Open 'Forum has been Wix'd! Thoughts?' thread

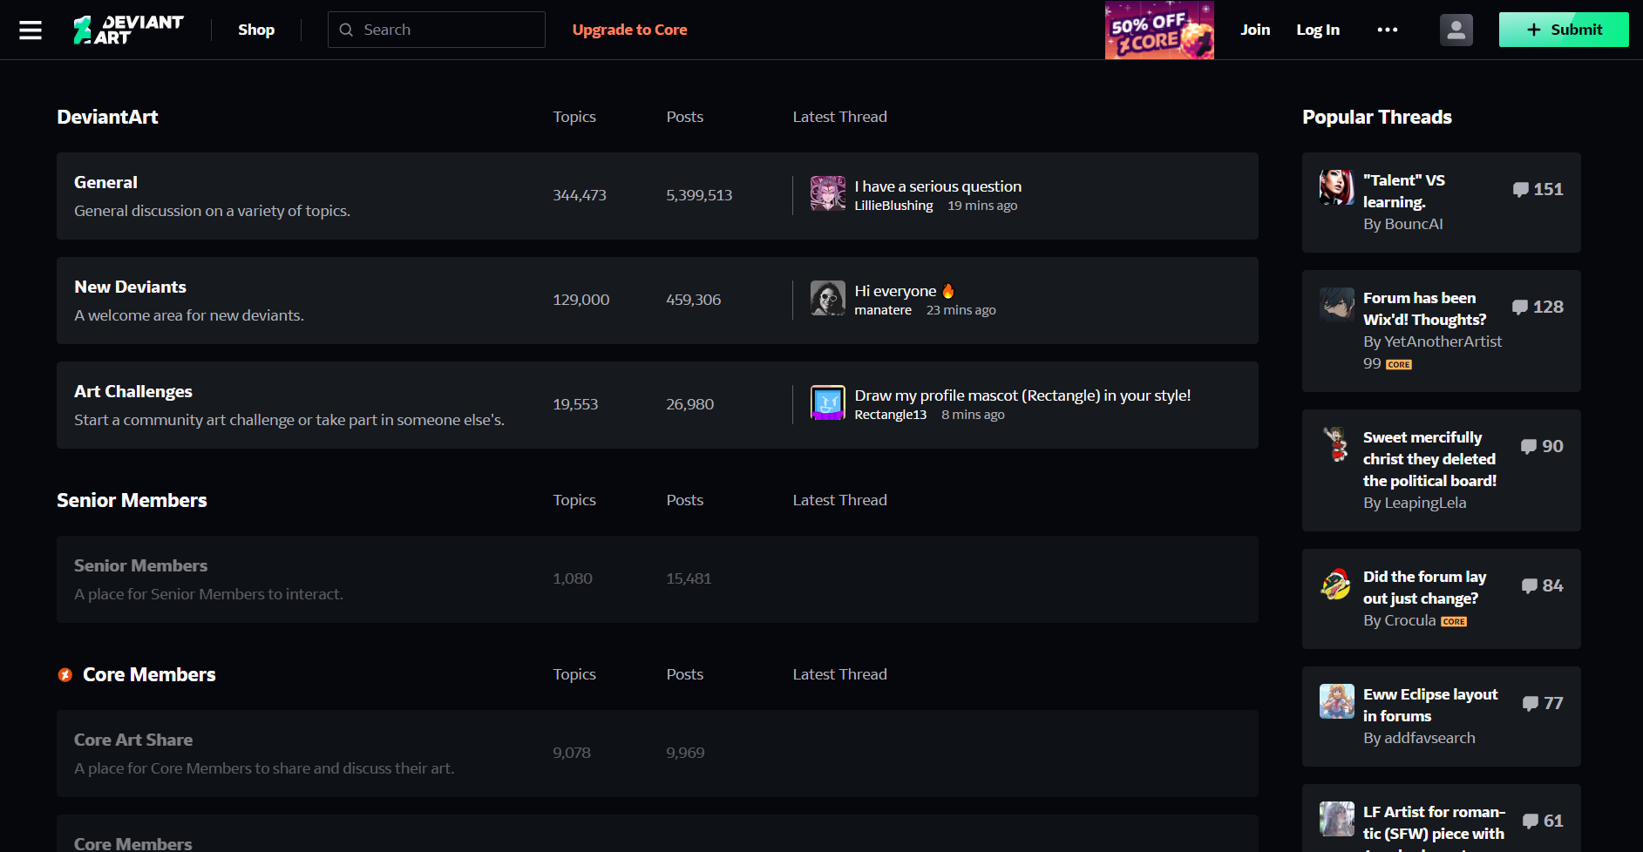click(1425, 308)
